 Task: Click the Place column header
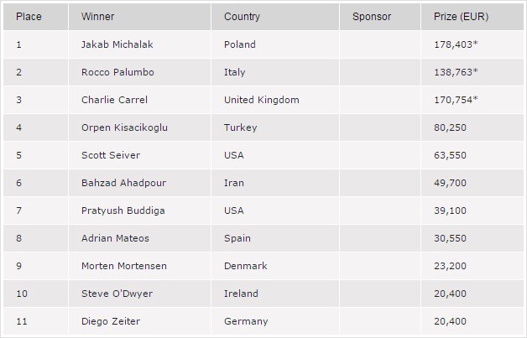click(x=29, y=17)
